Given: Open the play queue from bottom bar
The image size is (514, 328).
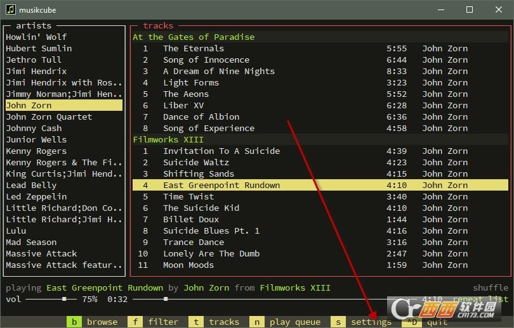Looking at the screenshot, I should (285, 322).
